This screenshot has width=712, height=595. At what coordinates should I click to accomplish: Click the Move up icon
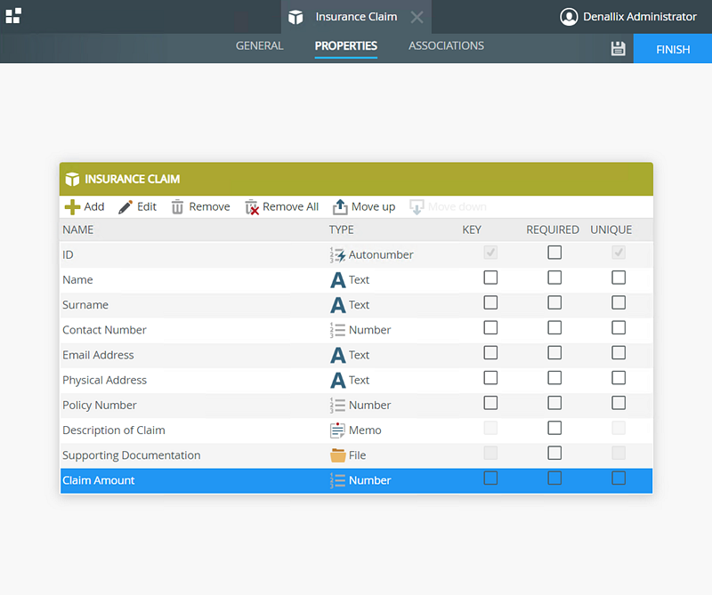[340, 206]
